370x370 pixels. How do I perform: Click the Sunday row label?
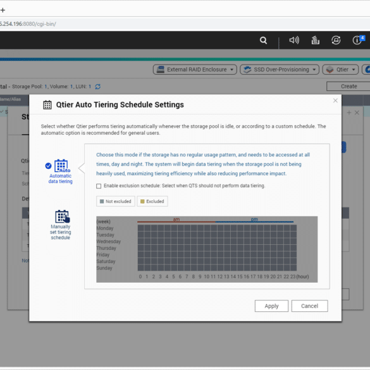tap(104, 268)
